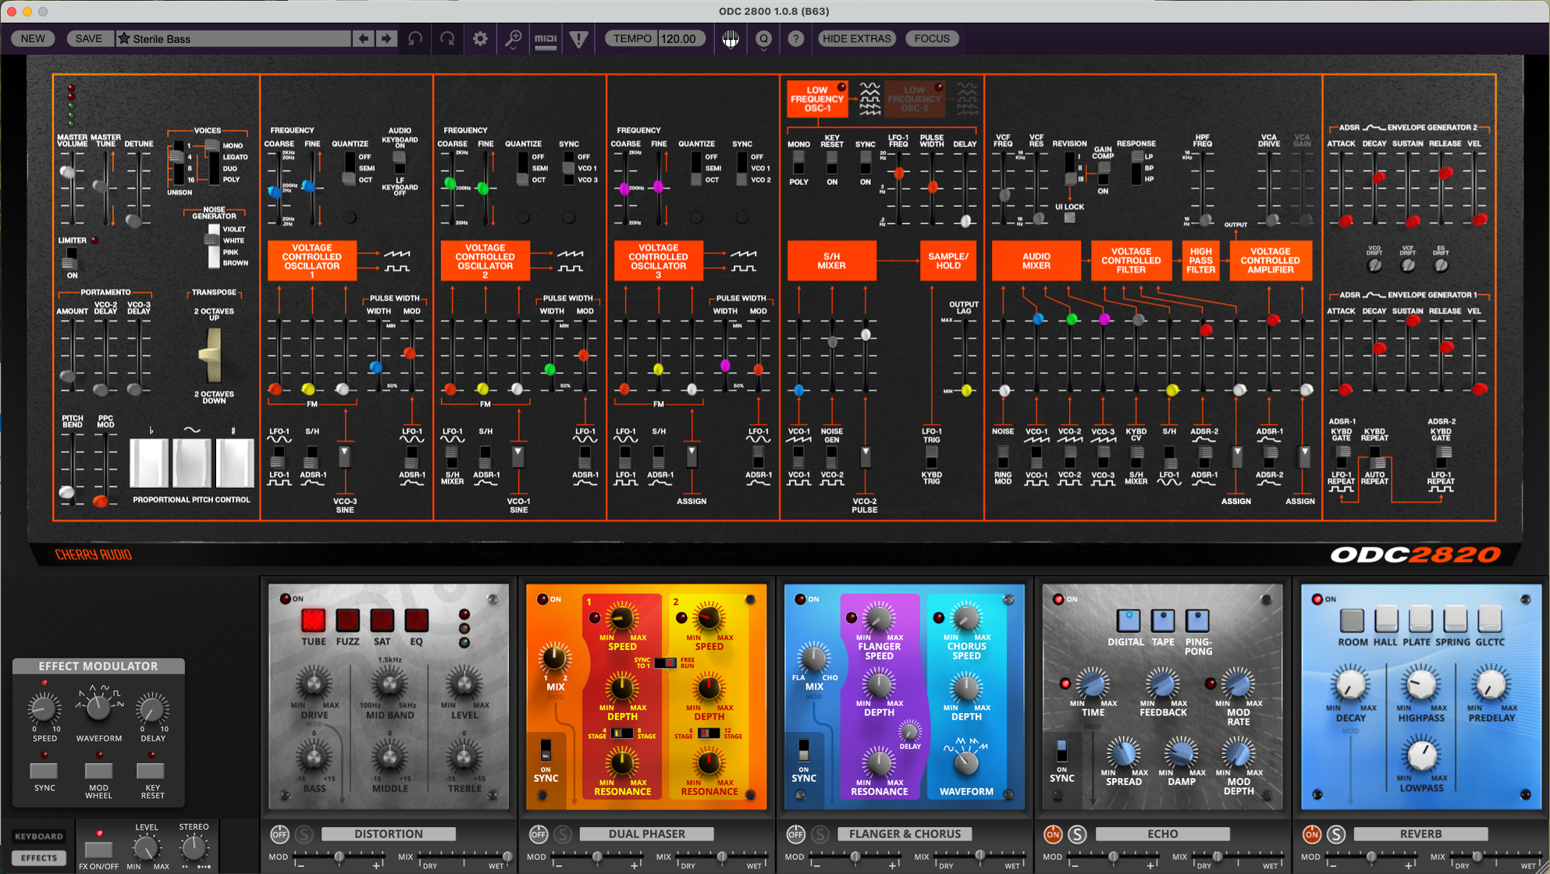Open the REVERB effect selector
Image resolution: width=1550 pixels, height=874 pixels.
click(x=1420, y=834)
